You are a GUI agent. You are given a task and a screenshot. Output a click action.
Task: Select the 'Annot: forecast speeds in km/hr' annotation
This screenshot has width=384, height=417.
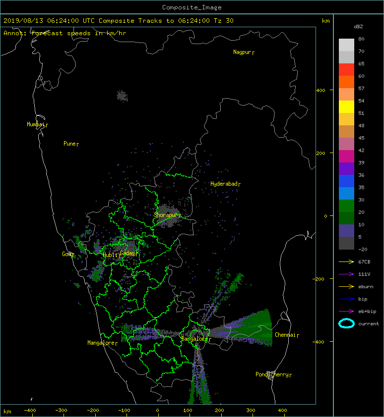[65, 33]
